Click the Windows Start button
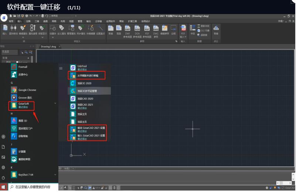Viewport: 296px width, 192px height. 3,187
